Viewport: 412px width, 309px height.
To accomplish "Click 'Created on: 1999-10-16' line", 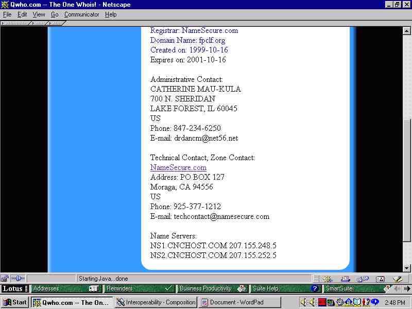I will pos(189,50).
